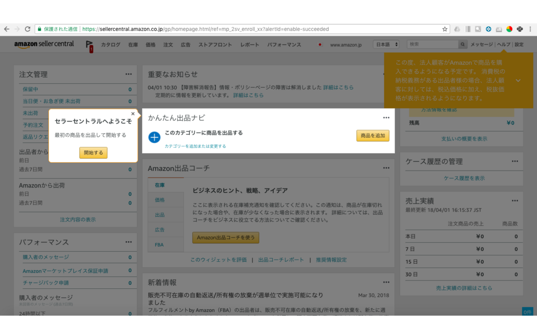Select the 在庫 tab in 出品コーチ
Viewport: 537px width, 335px height.
(166, 185)
